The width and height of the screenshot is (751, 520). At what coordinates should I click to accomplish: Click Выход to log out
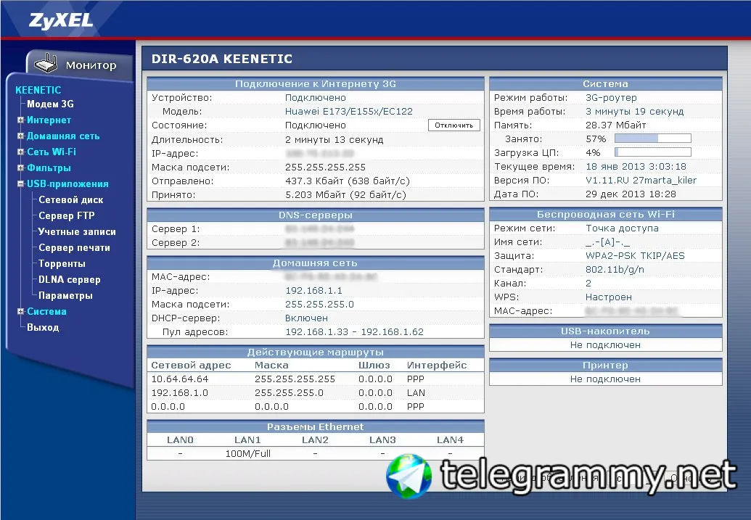click(43, 328)
